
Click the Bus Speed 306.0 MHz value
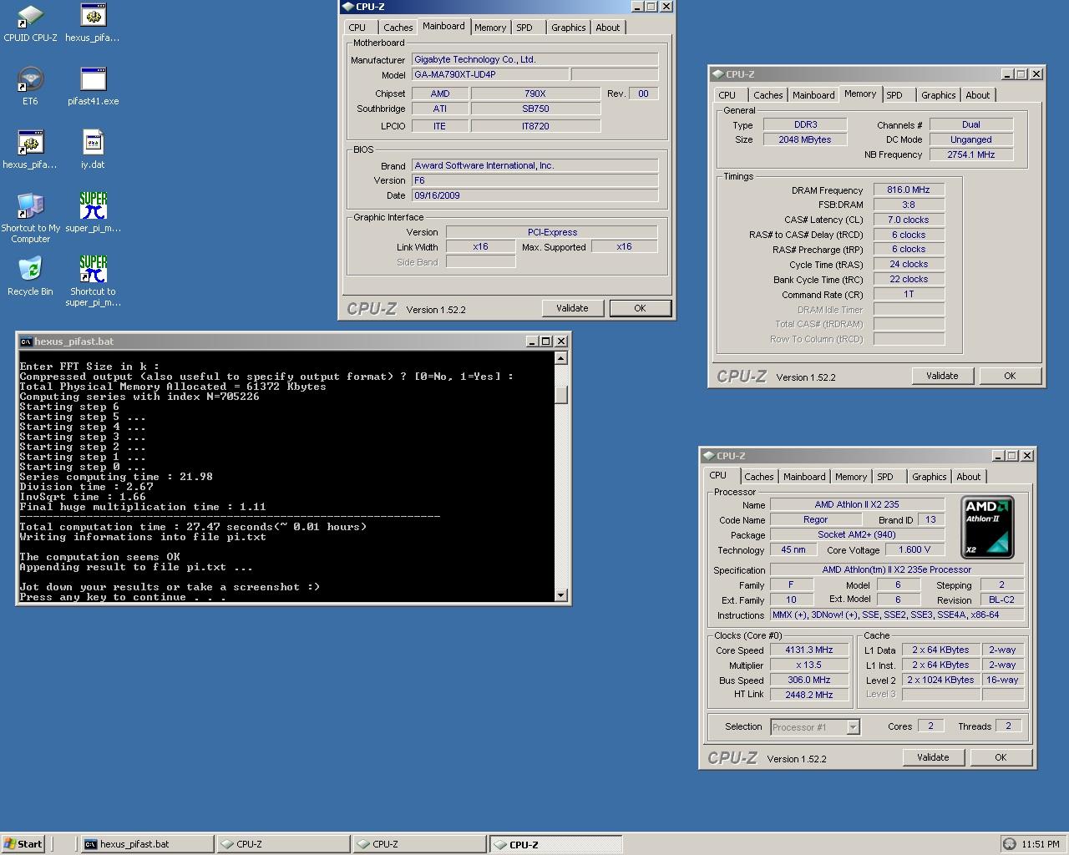coord(808,680)
